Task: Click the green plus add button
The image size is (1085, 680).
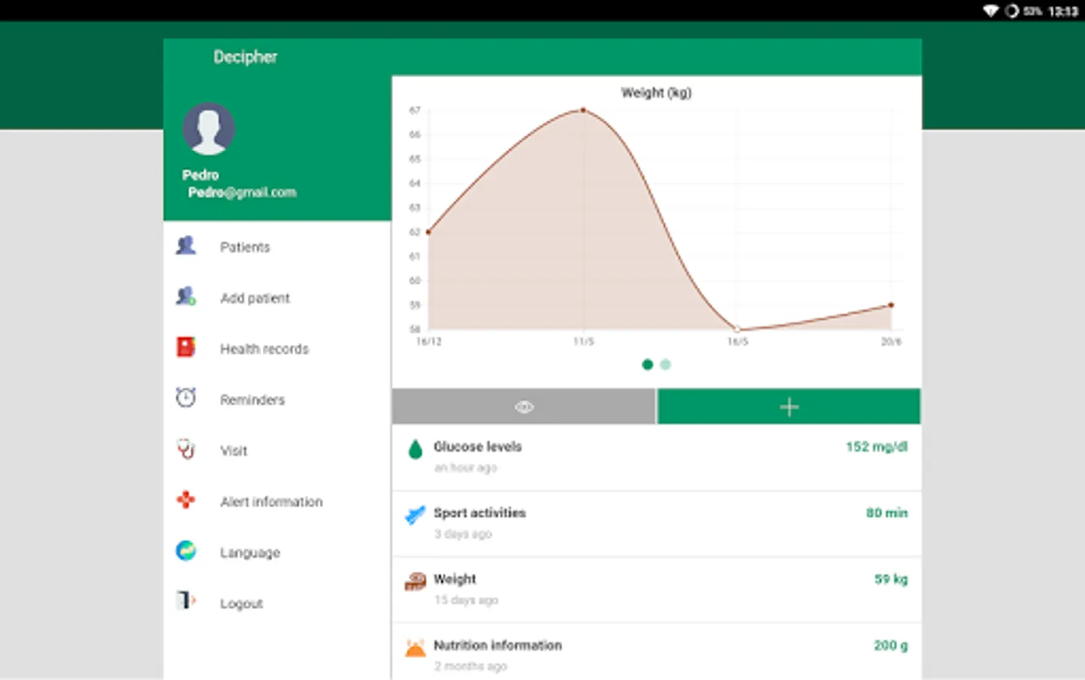Action: [x=789, y=406]
